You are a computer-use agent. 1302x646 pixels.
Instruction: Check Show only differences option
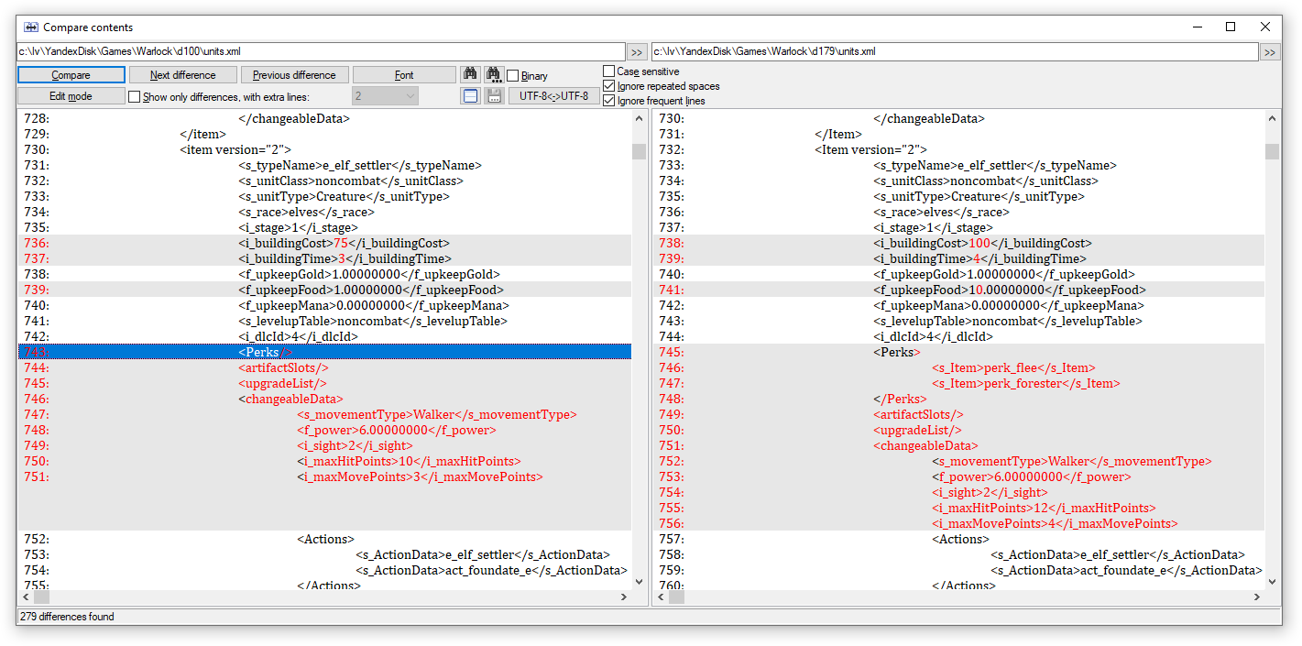[x=135, y=97]
